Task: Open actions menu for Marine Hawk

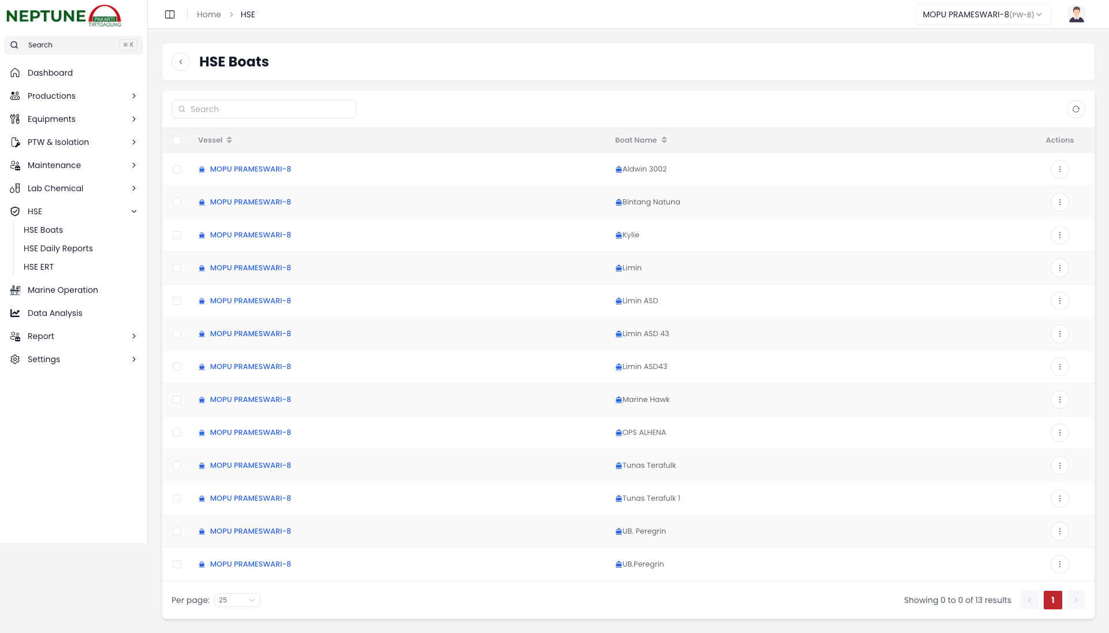Action: pyautogui.click(x=1059, y=400)
